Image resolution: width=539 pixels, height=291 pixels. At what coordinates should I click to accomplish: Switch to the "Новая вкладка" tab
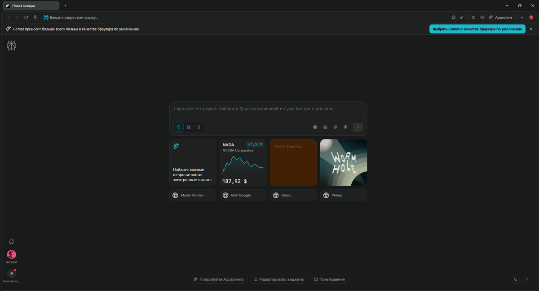31,6
